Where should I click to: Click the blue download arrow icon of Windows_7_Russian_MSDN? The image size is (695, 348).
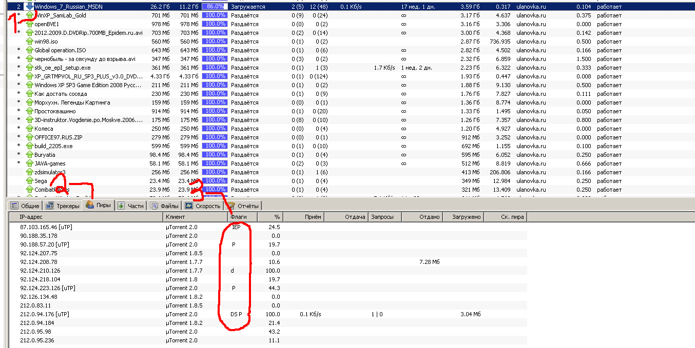click(29, 7)
